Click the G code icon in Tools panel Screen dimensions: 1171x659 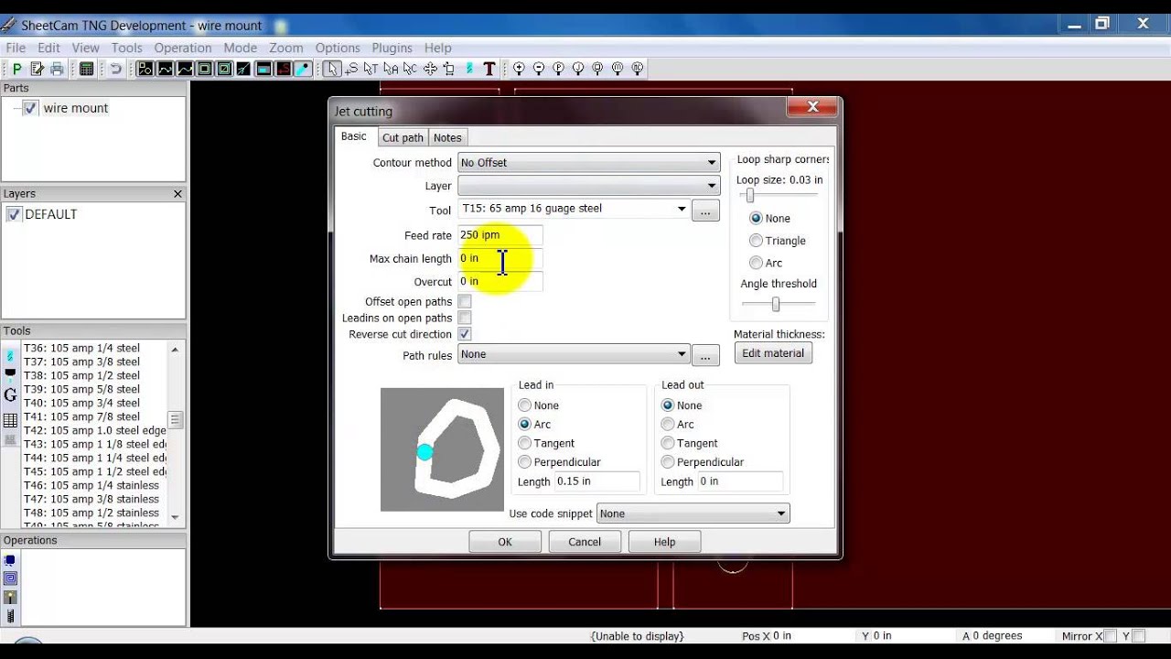tap(10, 395)
